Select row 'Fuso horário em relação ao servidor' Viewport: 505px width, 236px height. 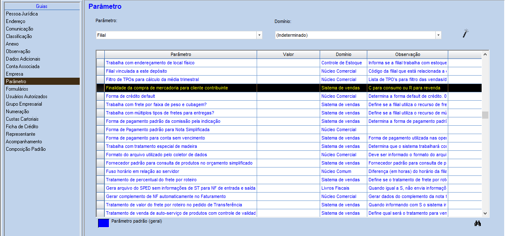pyautogui.click(x=289, y=171)
